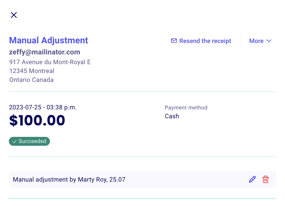Close the payment details panel
This screenshot has width=285, height=206.
coord(14,15)
